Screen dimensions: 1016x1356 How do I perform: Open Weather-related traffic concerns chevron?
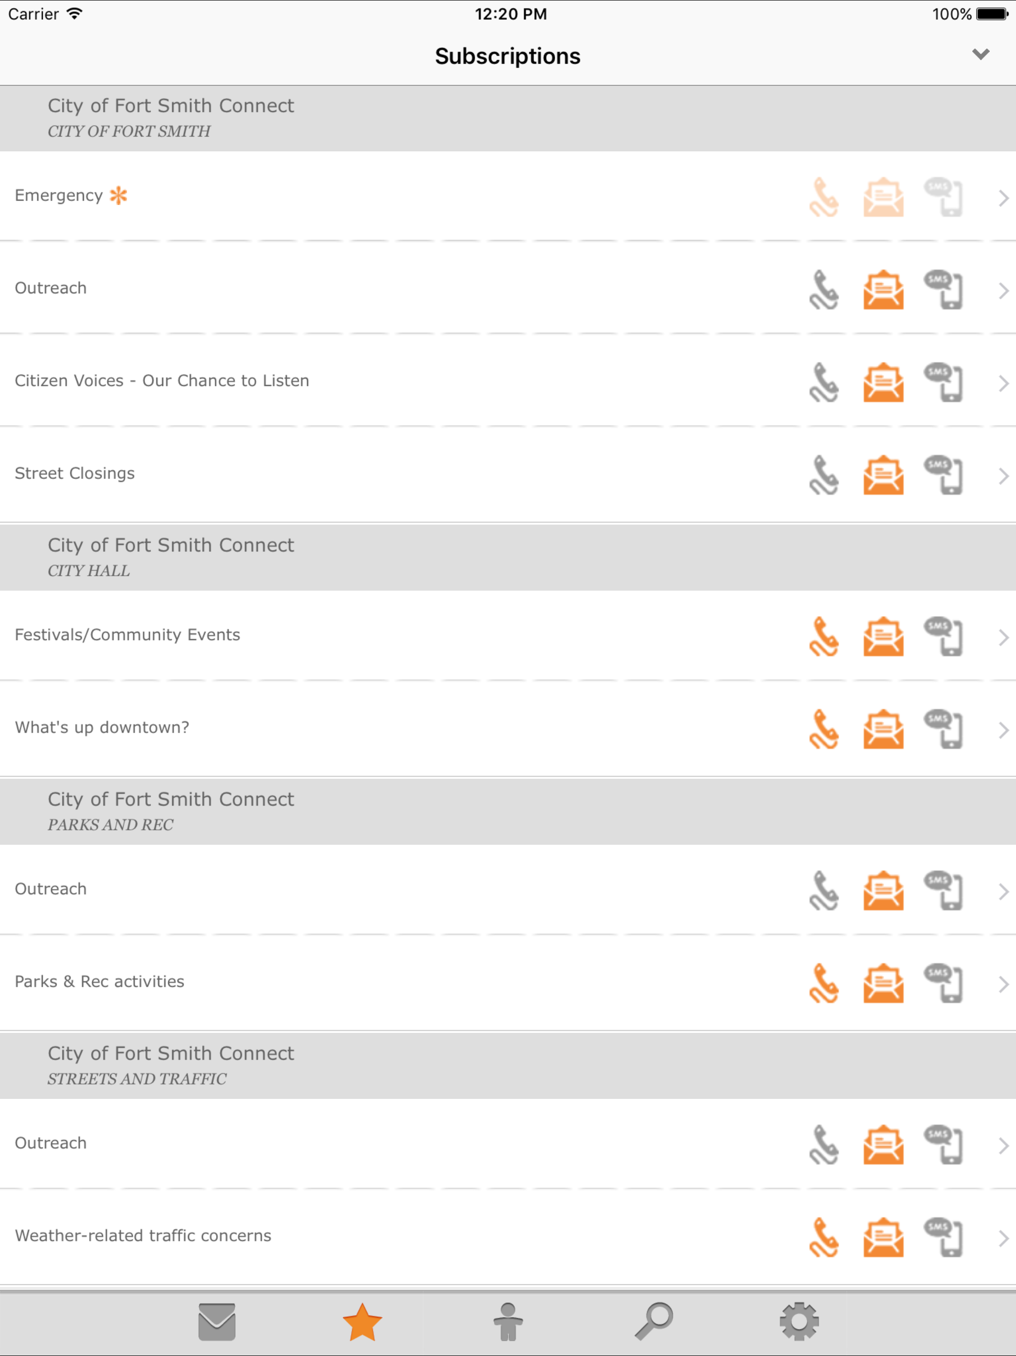coord(1003,1238)
